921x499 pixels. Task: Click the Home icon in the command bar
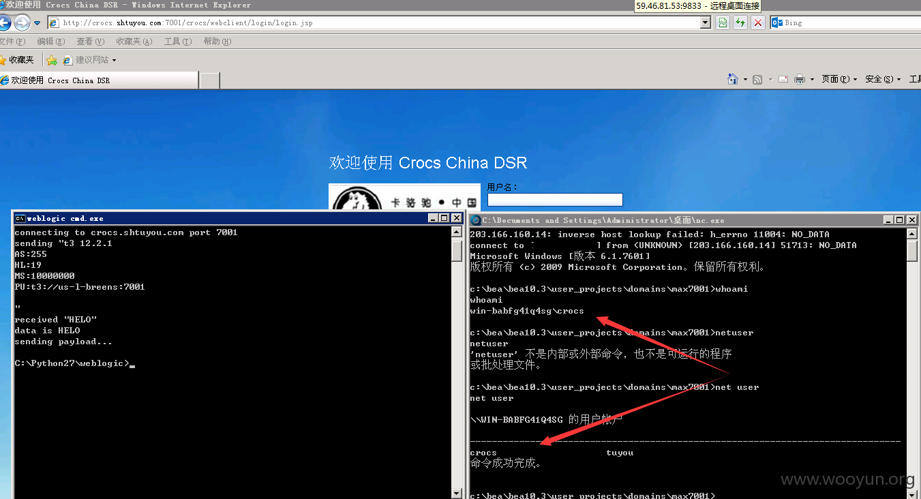pos(733,79)
